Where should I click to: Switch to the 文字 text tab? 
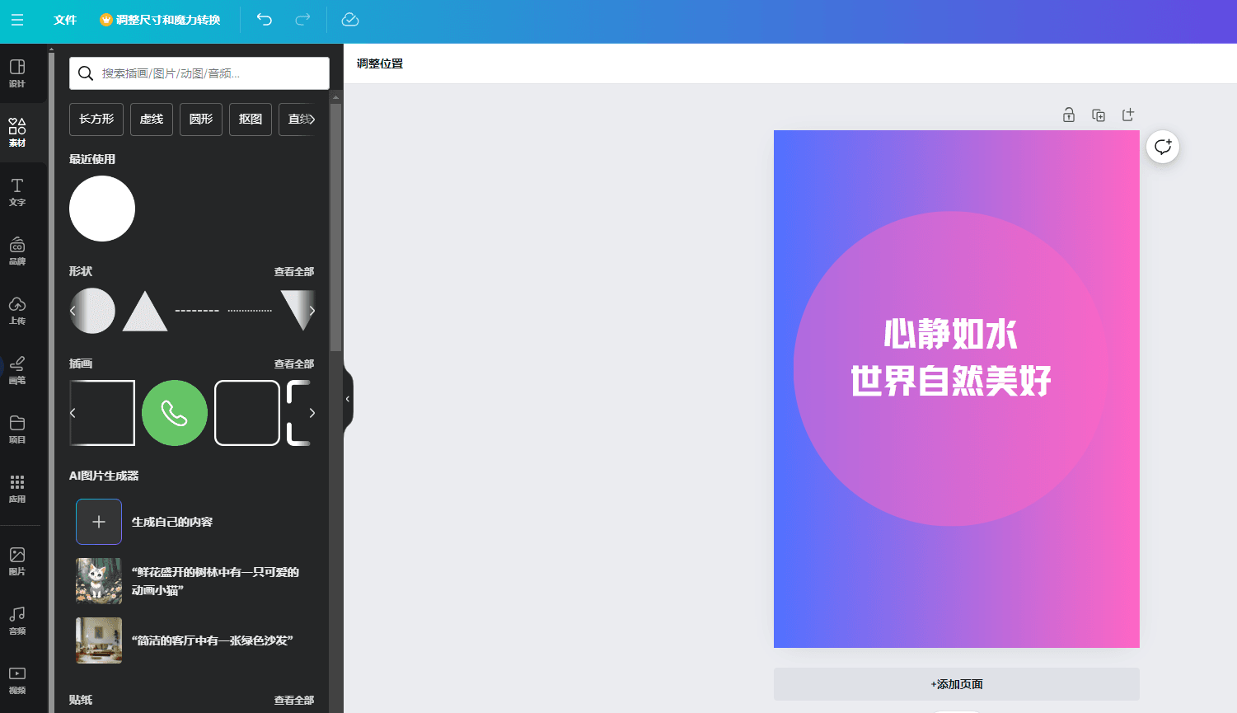point(17,191)
